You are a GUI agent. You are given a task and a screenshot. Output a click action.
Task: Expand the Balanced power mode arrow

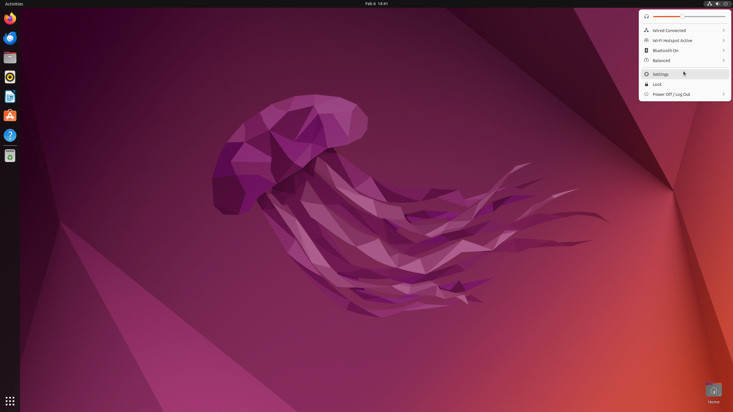(724, 60)
